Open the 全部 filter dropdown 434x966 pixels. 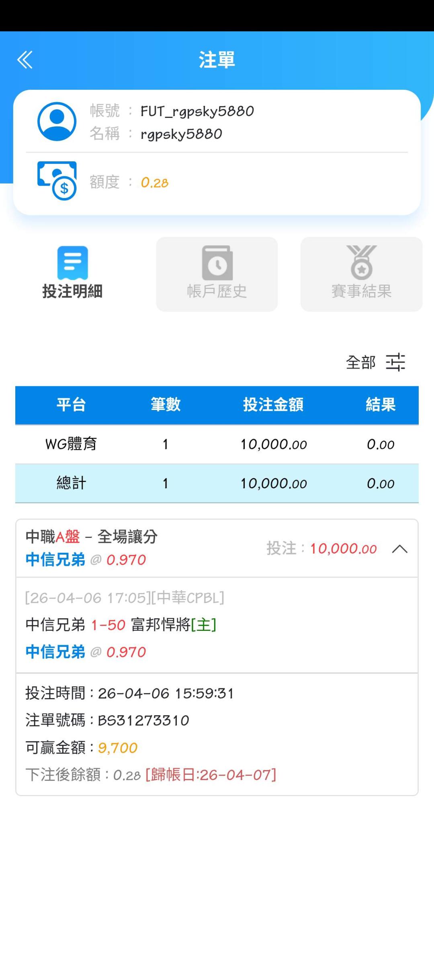(360, 363)
